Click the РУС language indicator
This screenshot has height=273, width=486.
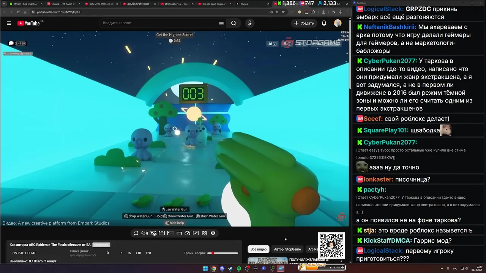click(455, 268)
